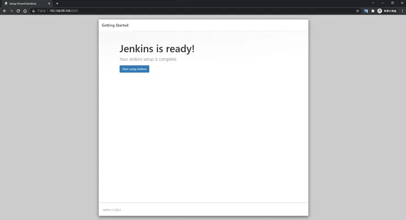Go back using the browser back arrow
This screenshot has width=406, height=220.
coord(4,11)
